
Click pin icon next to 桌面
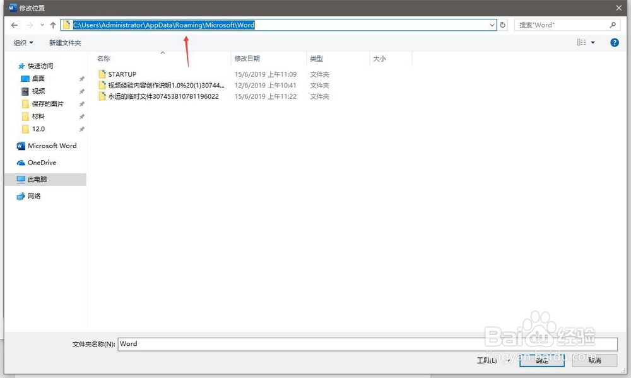(x=81, y=79)
